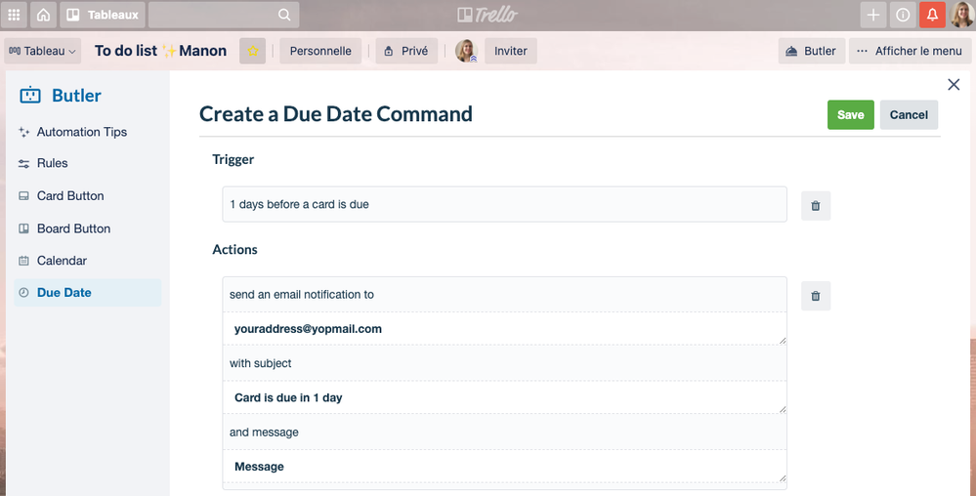Viewport: 976px width, 496px height.
Task: Click the sparkle icon beside Automation Tips
Action: [23, 132]
